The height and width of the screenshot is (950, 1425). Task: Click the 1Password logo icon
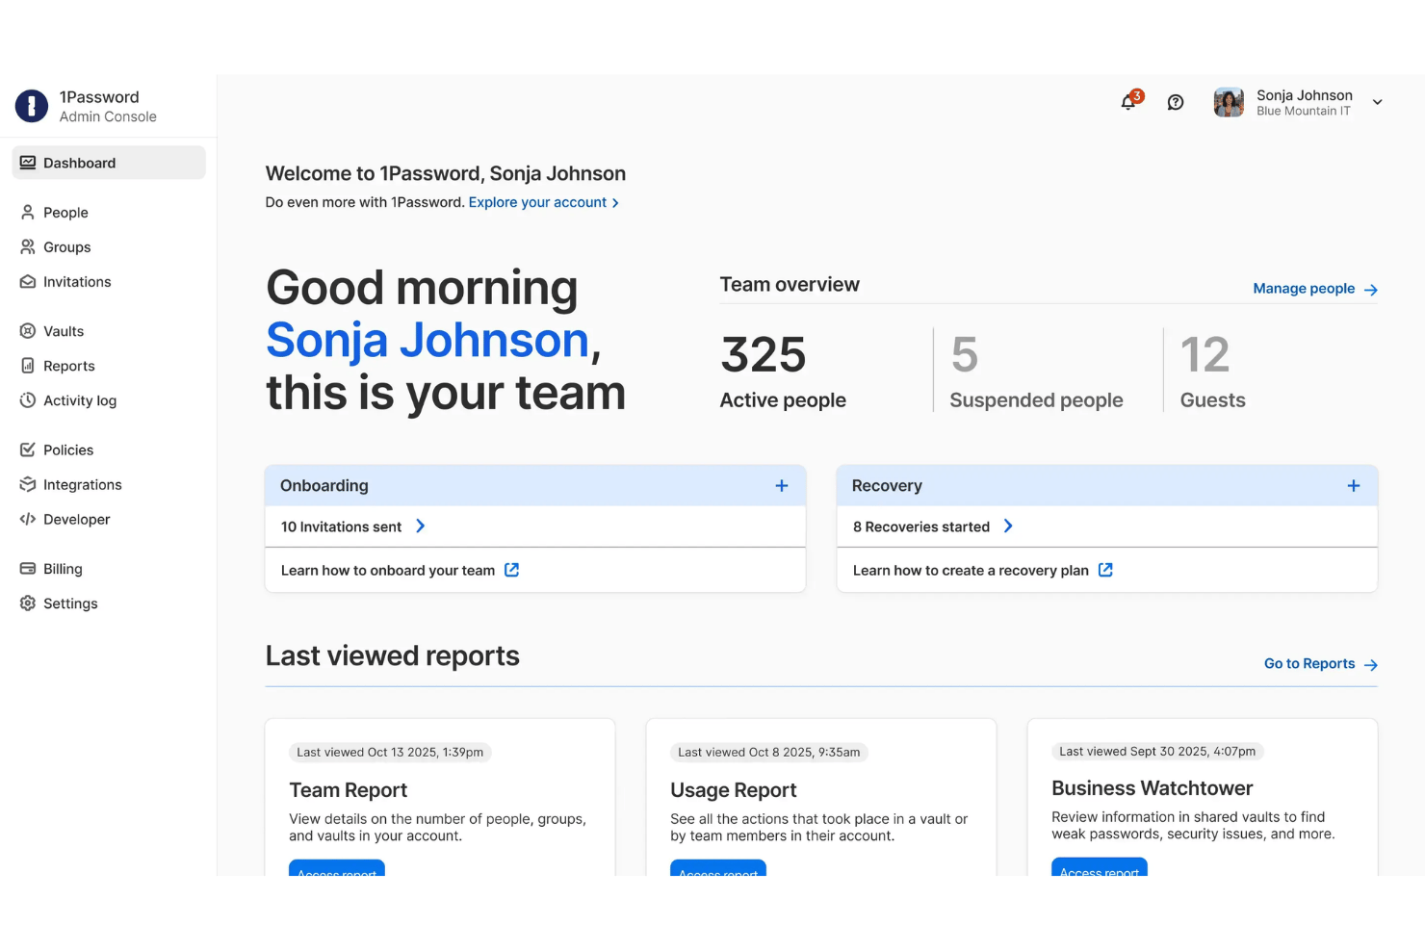coord(32,106)
